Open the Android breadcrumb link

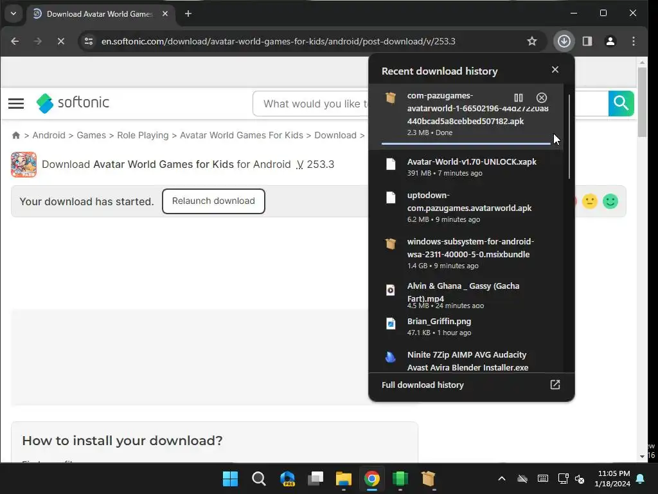pyautogui.click(x=49, y=135)
